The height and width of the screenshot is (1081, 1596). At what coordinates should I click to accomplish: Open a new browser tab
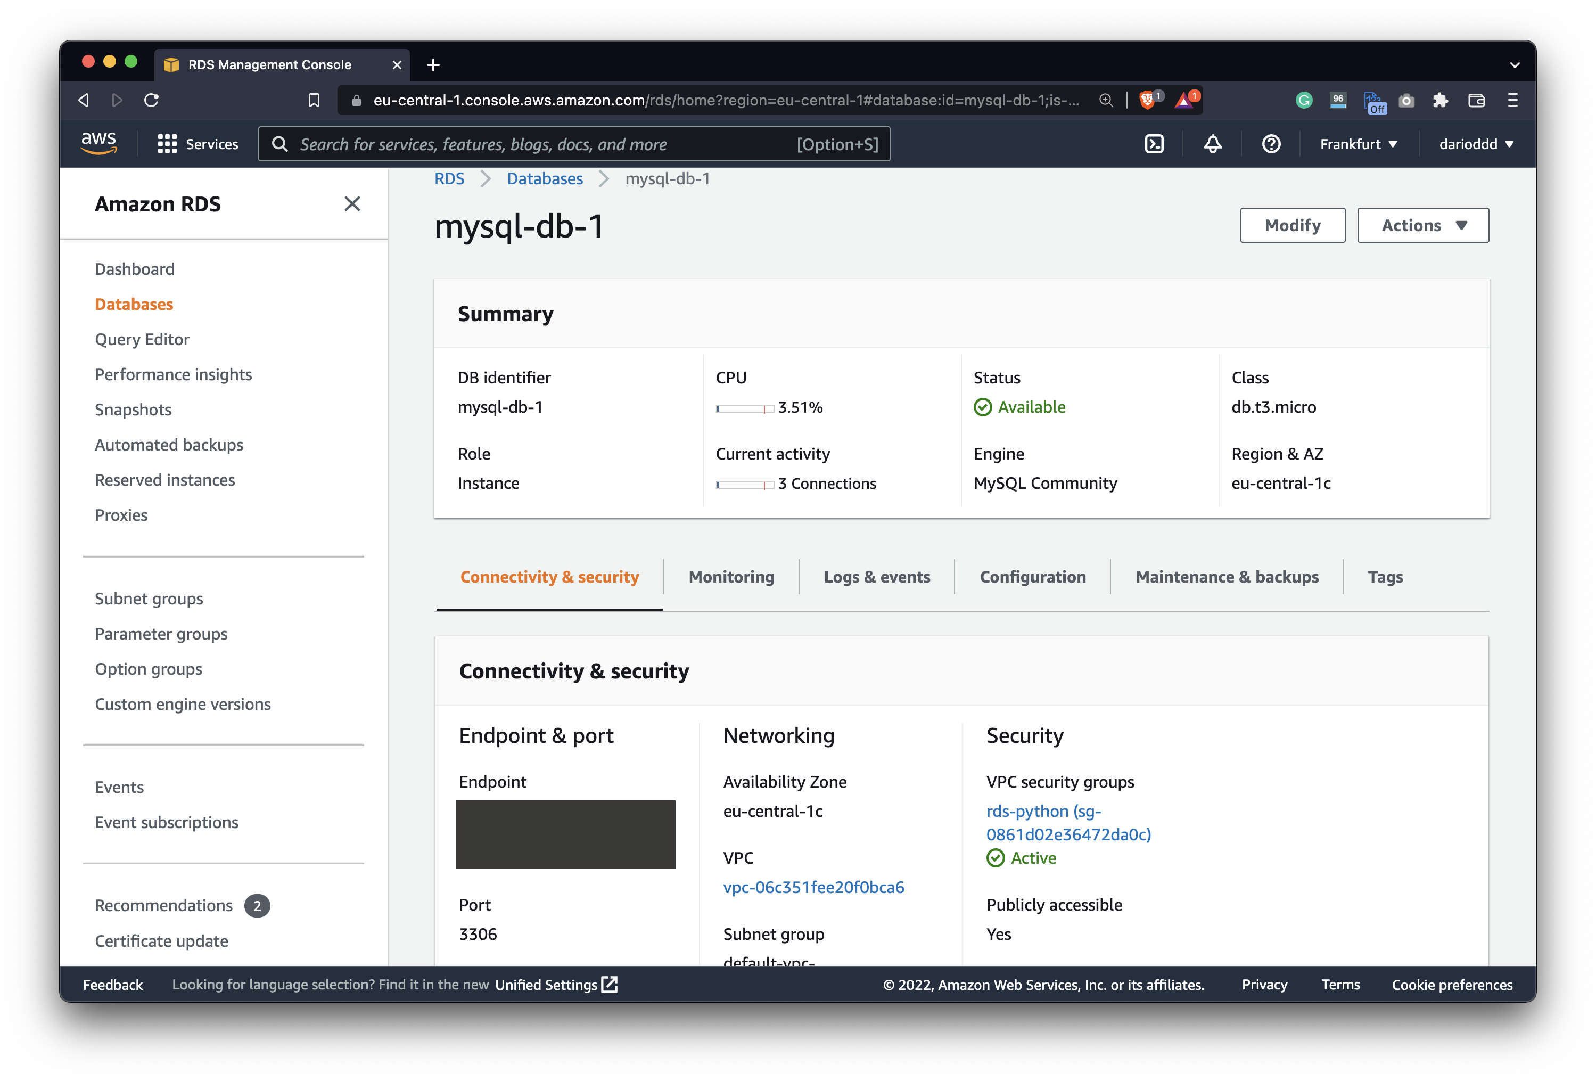pos(433,64)
